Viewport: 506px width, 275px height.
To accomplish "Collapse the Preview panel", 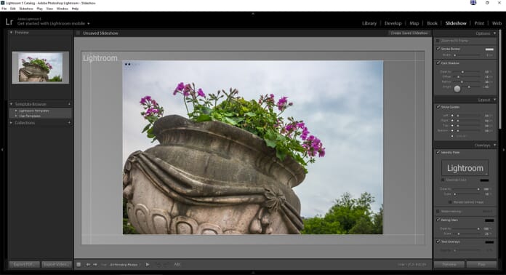I will click(11, 32).
